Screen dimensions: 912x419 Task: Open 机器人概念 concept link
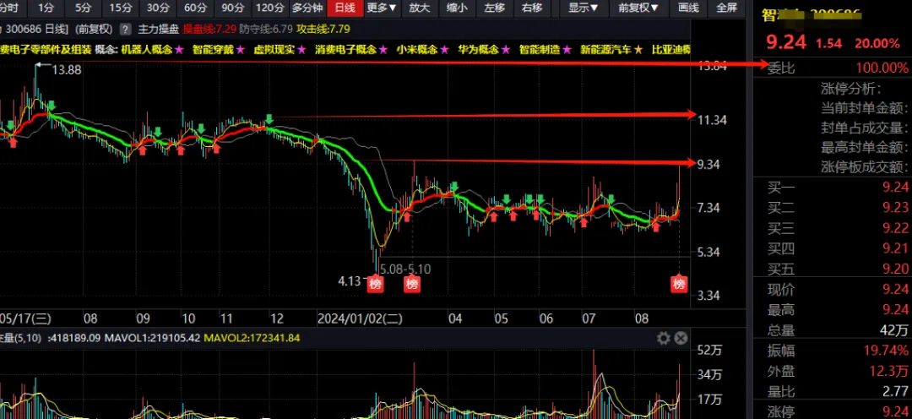(x=147, y=50)
